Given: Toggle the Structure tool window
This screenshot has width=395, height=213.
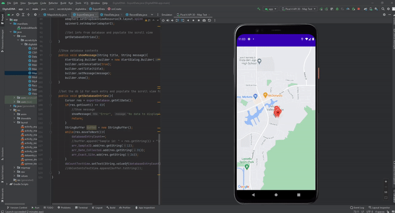Looking at the screenshot, I should click(2, 154).
